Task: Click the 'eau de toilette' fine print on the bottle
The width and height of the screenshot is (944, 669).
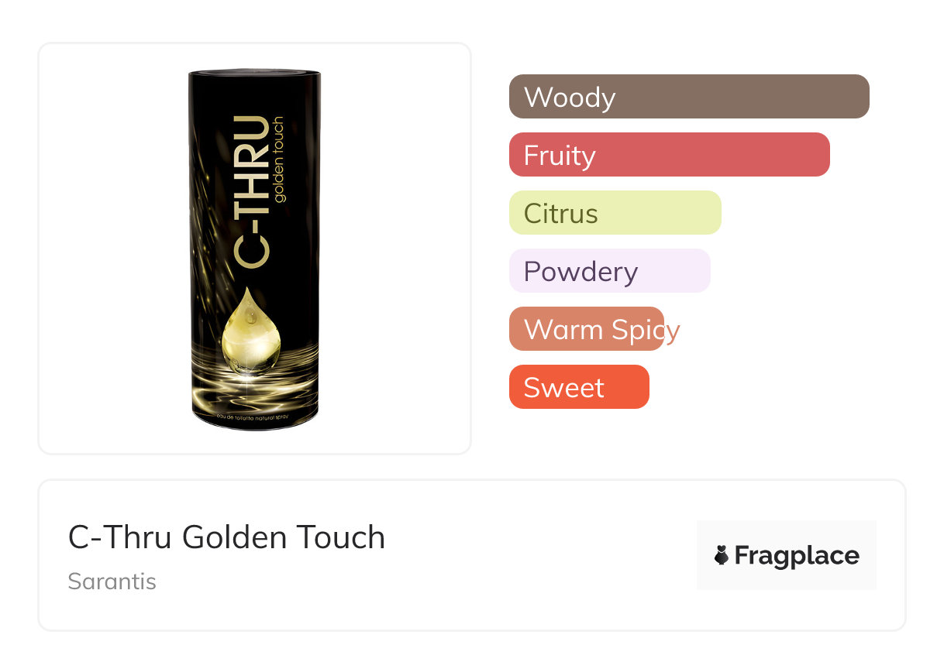Action: click(255, 418)
